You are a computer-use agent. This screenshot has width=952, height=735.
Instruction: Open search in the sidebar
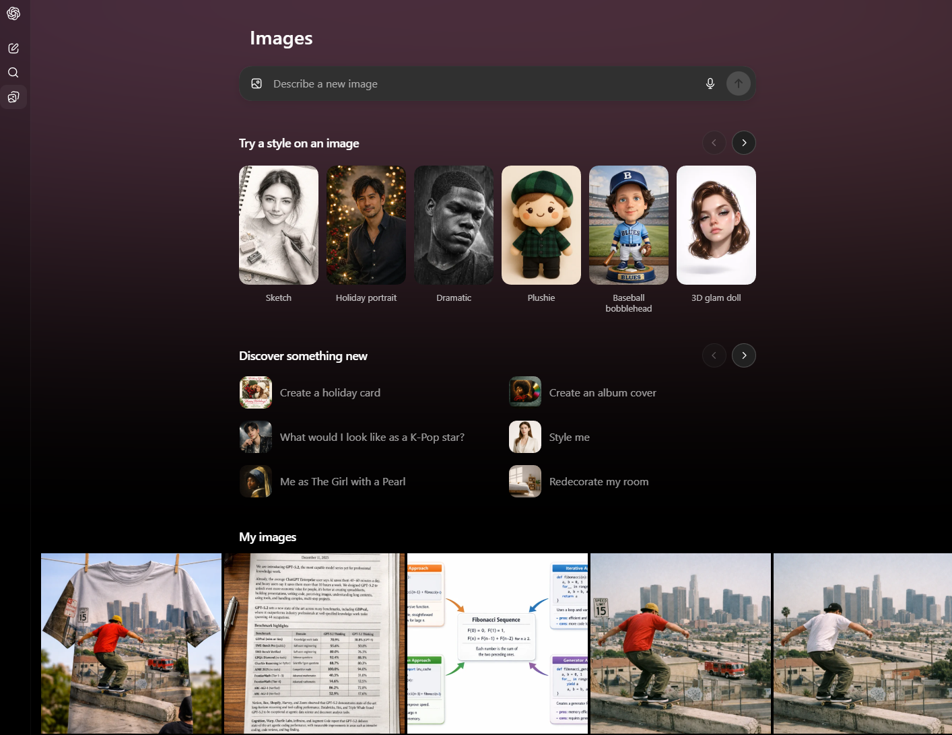[13, 72]
